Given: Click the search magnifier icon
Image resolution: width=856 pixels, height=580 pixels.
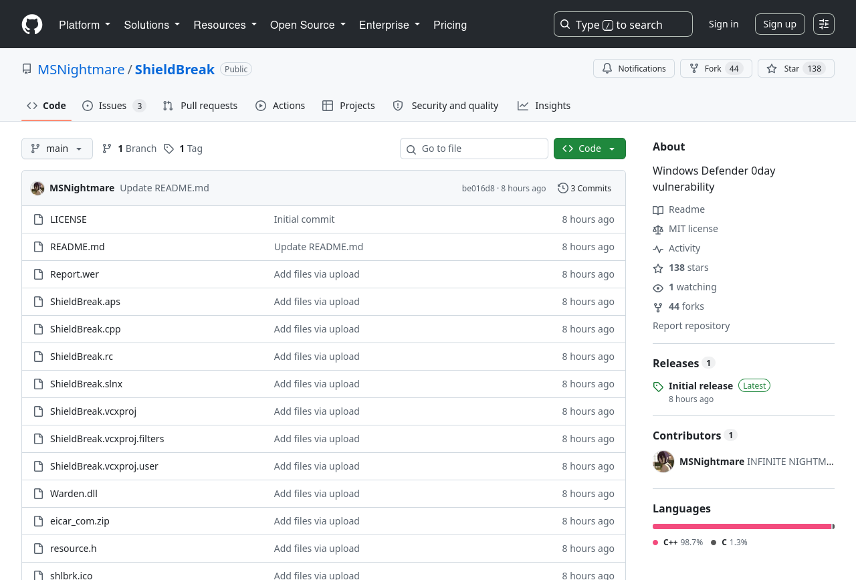Looking at the screenshot, I should click(x=565, y=25).
